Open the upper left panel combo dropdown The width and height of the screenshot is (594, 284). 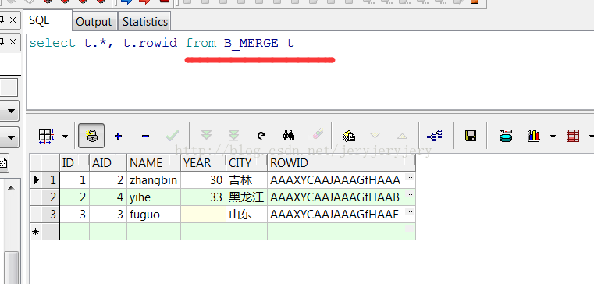pyautogui.click(x=12, y=112)
